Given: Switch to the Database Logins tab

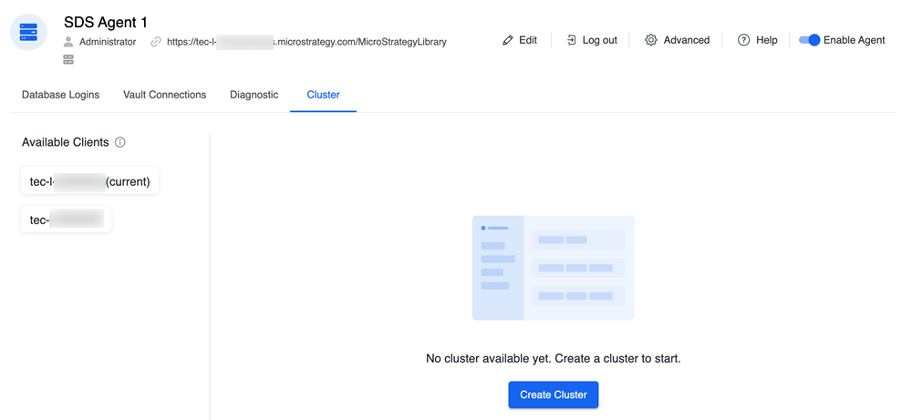Looking at the screenshot, I should tap(60, 95).
